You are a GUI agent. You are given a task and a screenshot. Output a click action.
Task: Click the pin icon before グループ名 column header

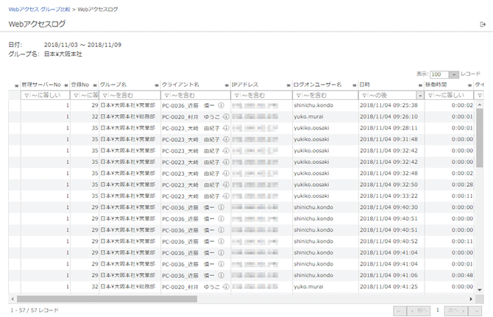[x=95, y=85]
